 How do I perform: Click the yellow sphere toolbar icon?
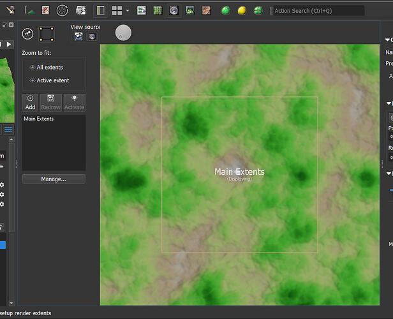[242, 11]
